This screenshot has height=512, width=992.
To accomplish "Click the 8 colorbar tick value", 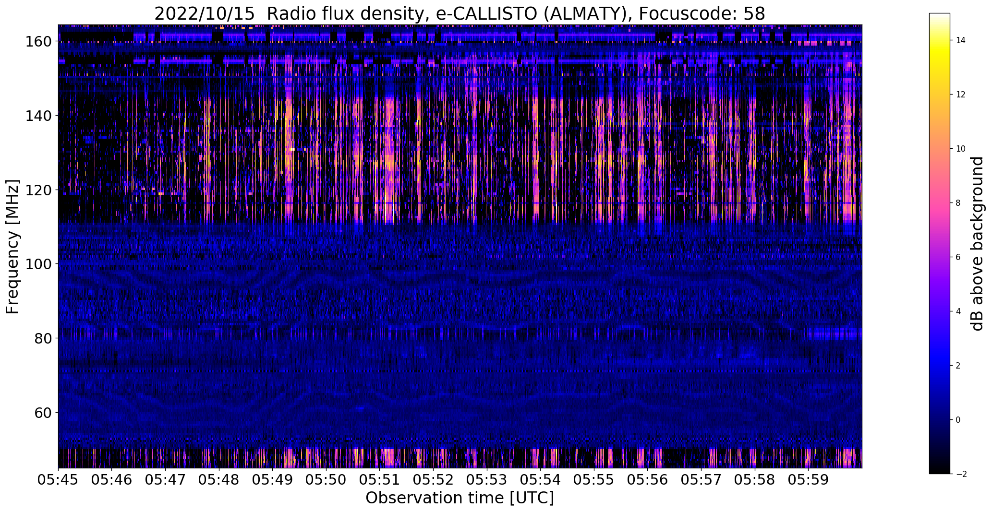I will coord(958,203).
